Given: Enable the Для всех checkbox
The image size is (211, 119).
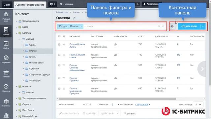Looking at the screenshot, I should point(125,113).
